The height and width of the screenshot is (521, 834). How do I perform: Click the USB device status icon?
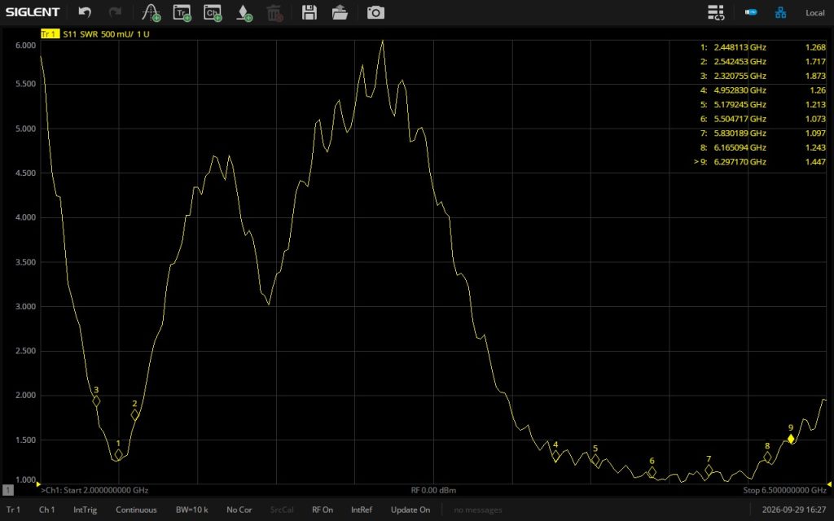(x=751, y=12)
